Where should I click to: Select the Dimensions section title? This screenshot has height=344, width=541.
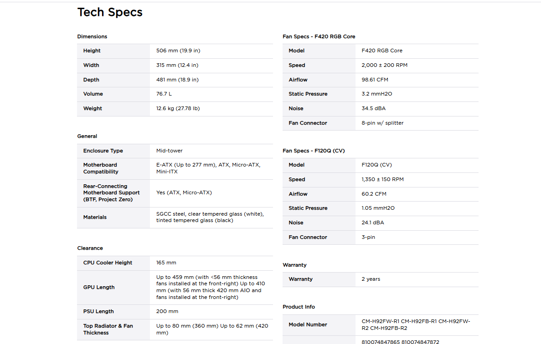pyautogui.click(x=92, y=36)
